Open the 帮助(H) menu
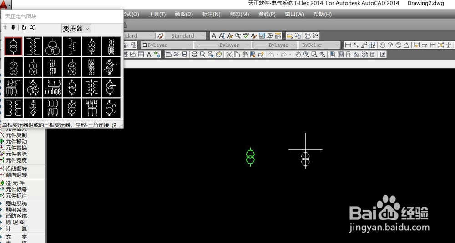 (x=323, y=14)
